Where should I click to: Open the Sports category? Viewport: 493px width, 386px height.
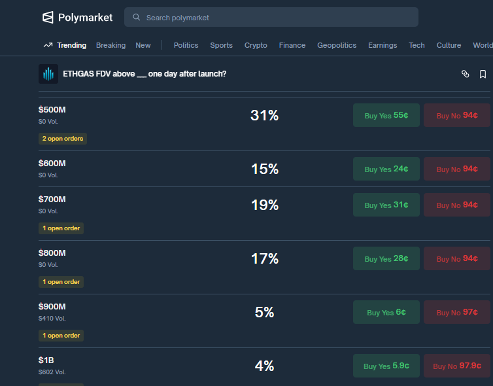tap(222, 45)
